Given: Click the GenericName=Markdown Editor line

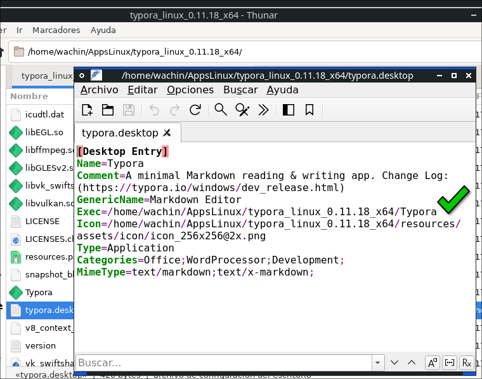Looking at the screenshot, I should 159,199.
